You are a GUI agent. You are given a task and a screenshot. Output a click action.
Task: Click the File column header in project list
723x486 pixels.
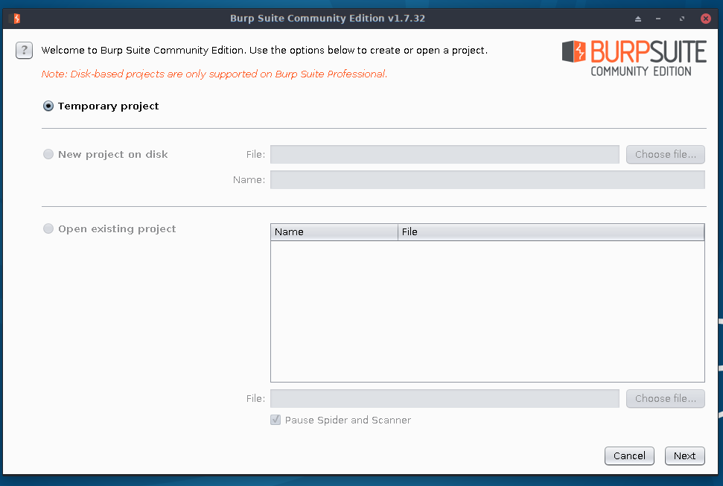coord(551,231)
